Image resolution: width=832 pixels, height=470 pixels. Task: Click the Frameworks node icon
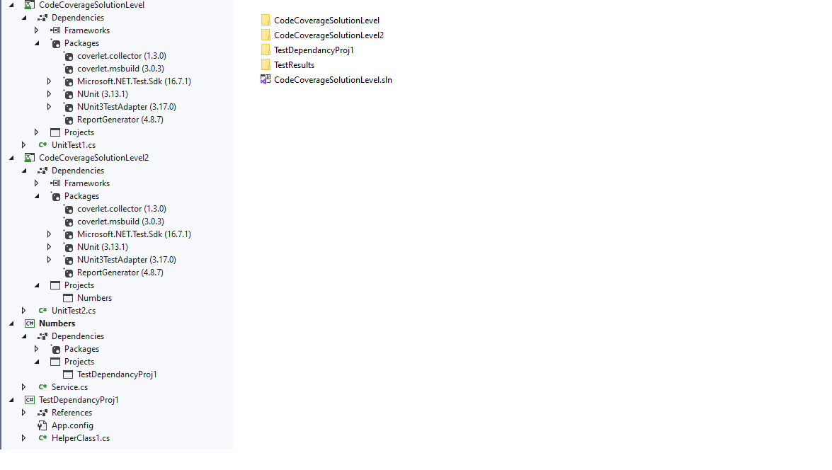click(x=57, y=30)
